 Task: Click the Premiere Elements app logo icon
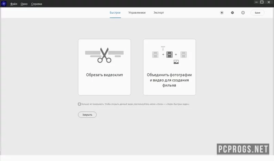click(4, 4)
